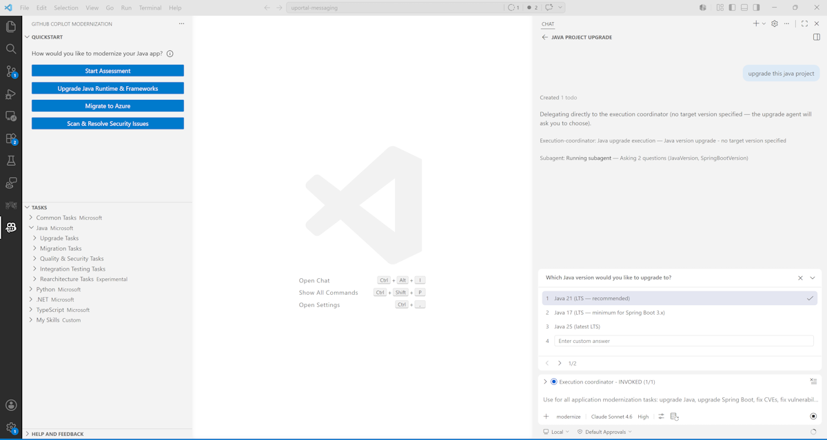827x440 pixels.
Task: Open Copilot chat icon in title bar
Action: tap(549, 8)
